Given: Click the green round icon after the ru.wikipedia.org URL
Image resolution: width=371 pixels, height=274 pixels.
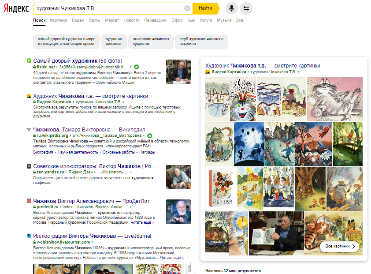Looking at the screenshot, I should coord(149,135).
